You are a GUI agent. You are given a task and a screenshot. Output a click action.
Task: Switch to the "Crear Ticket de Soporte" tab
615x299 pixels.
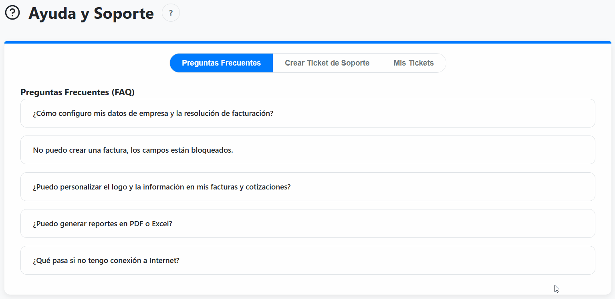[327, 63]
